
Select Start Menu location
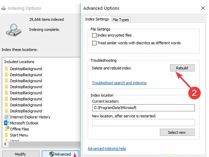tap(19, 135)
